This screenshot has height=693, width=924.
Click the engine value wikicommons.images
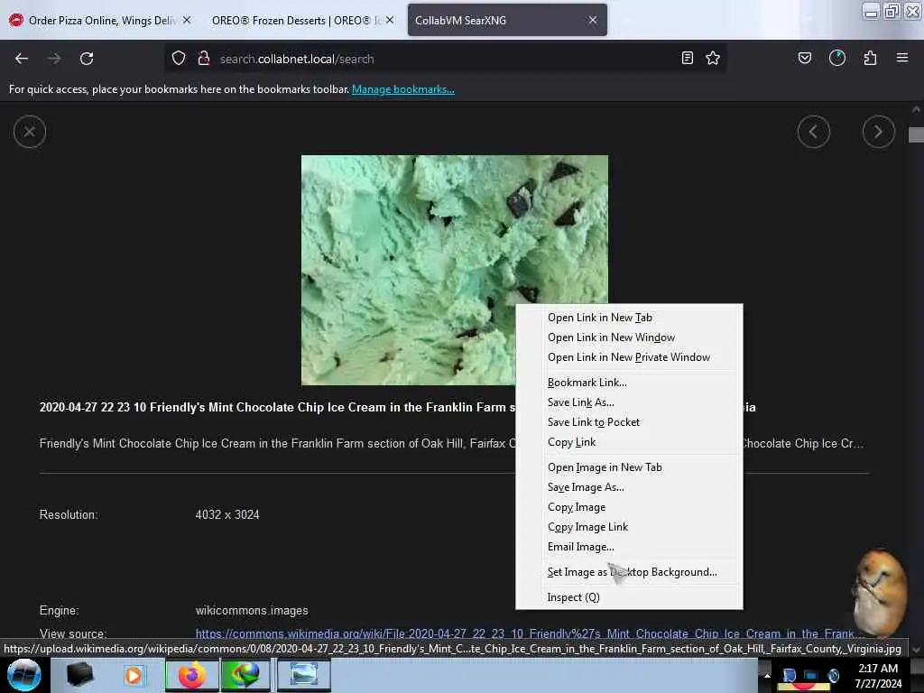[252, 611]
